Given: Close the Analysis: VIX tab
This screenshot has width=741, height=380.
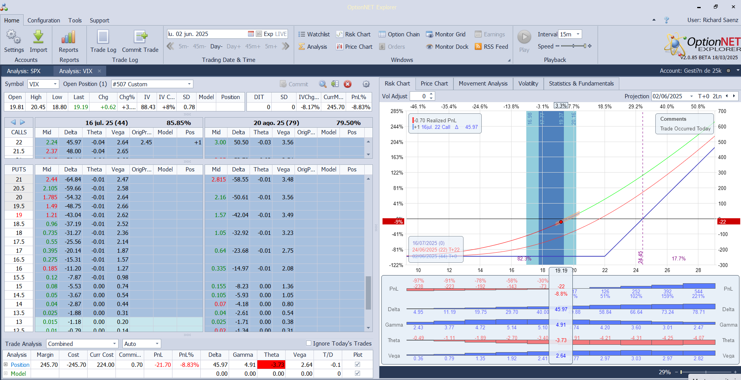Looking at the screenshot, I should pos(99,71).
